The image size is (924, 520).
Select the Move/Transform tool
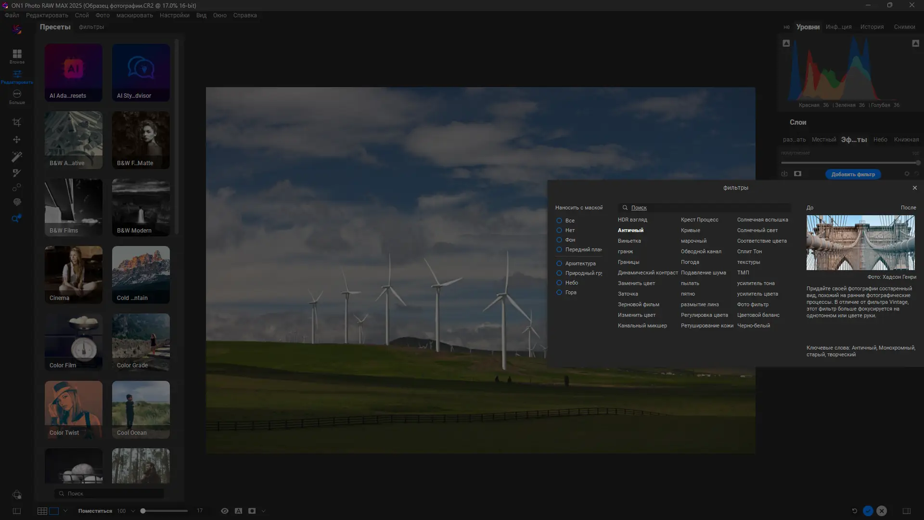click(x=17, y=140)
